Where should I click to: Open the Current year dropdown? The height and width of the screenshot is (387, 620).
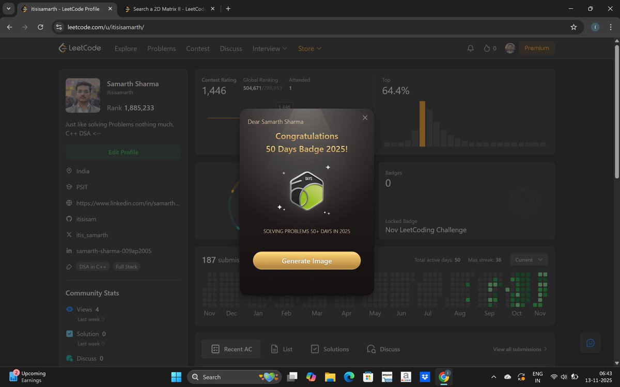529,260
